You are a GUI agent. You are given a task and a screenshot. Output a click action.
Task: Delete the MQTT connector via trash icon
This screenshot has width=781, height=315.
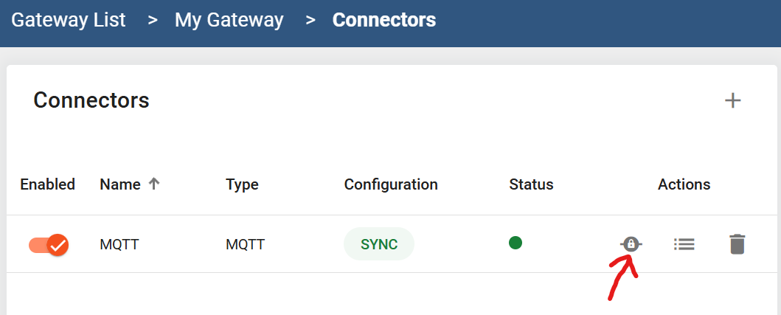click(737, 243)
